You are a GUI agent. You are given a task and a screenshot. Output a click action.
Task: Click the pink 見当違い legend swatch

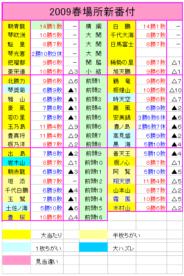point(16,260)
